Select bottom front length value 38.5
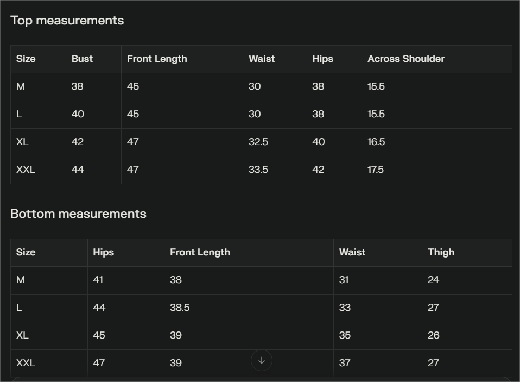This screenshot has width=520, height=382. 180,308
